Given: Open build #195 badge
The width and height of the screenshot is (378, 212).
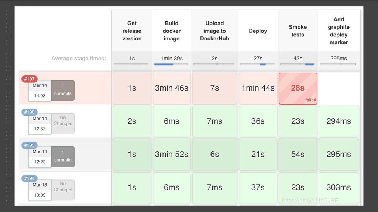Looking at the screenshot, I should click(30, 145).
